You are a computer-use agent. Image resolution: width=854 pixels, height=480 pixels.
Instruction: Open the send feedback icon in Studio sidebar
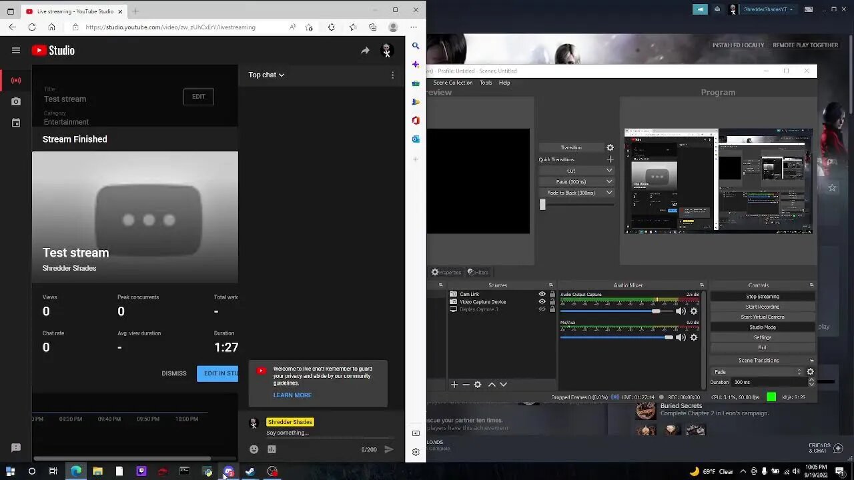(16, 447)
